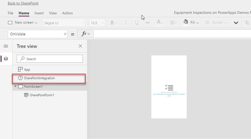The image size is (251, 139).
Task: Expand the New screen chevron
Action: click(x=36, y=23)
